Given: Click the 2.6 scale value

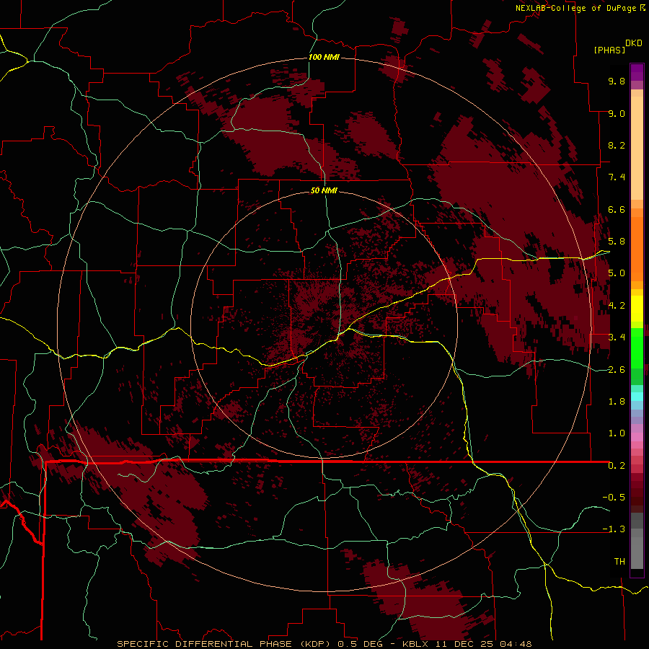Looking at the screenshot, I should [617, 370].
